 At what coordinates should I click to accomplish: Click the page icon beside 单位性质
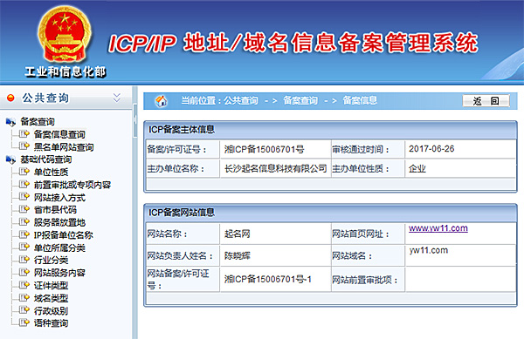[x=24, y=172]
